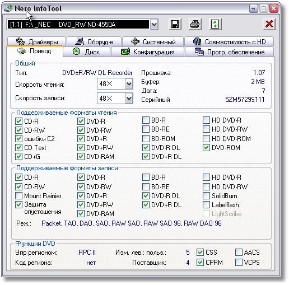289x285 pixels.
Task: Open the Совместимость с HD tab
Action: [x=229, y=41]
